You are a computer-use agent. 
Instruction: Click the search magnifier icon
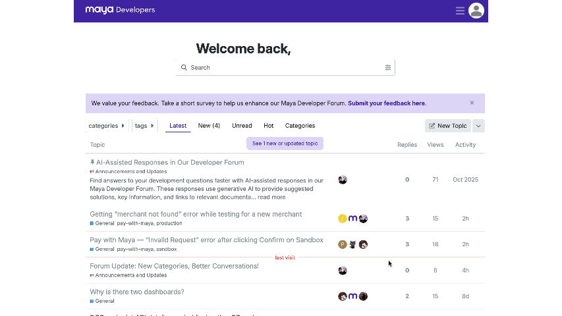coord(184,68)
